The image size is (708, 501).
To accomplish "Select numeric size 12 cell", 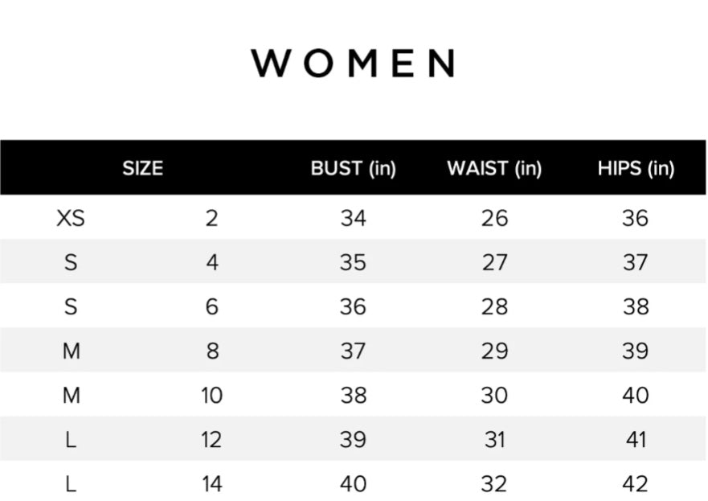I will coord(211,439).
